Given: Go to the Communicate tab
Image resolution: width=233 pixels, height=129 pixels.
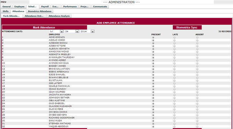Looking at the screenshot, I should coord(100,7).
